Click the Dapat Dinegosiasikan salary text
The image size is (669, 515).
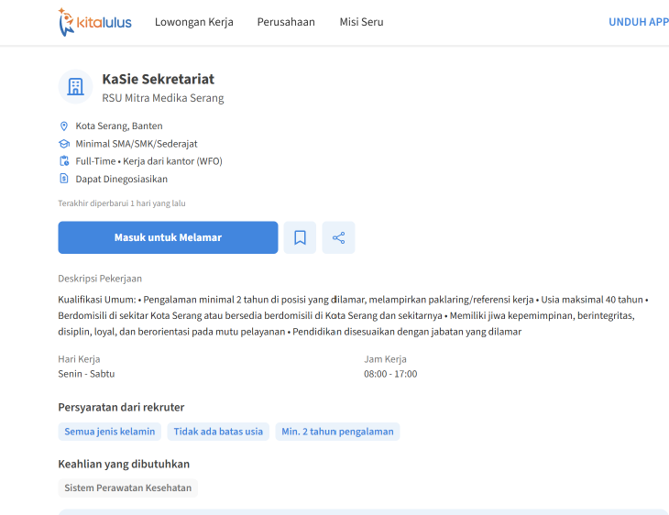(x=122, y=179)
